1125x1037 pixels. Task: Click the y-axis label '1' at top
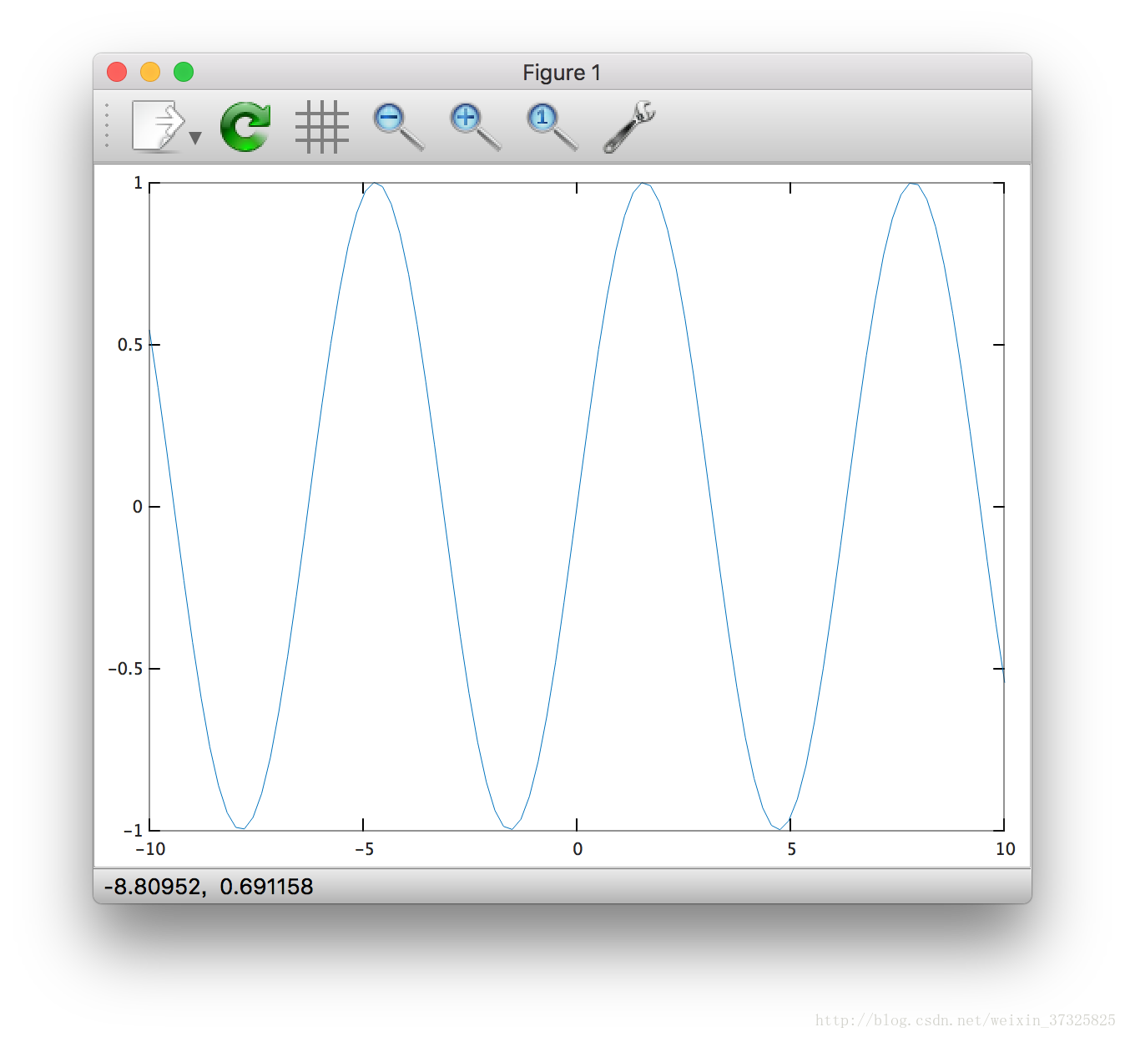click(x=139, y=183)
